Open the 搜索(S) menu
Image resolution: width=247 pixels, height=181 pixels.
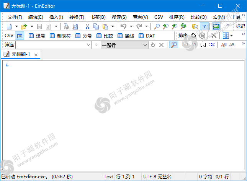pyautogui.click(x=119, y=17)
